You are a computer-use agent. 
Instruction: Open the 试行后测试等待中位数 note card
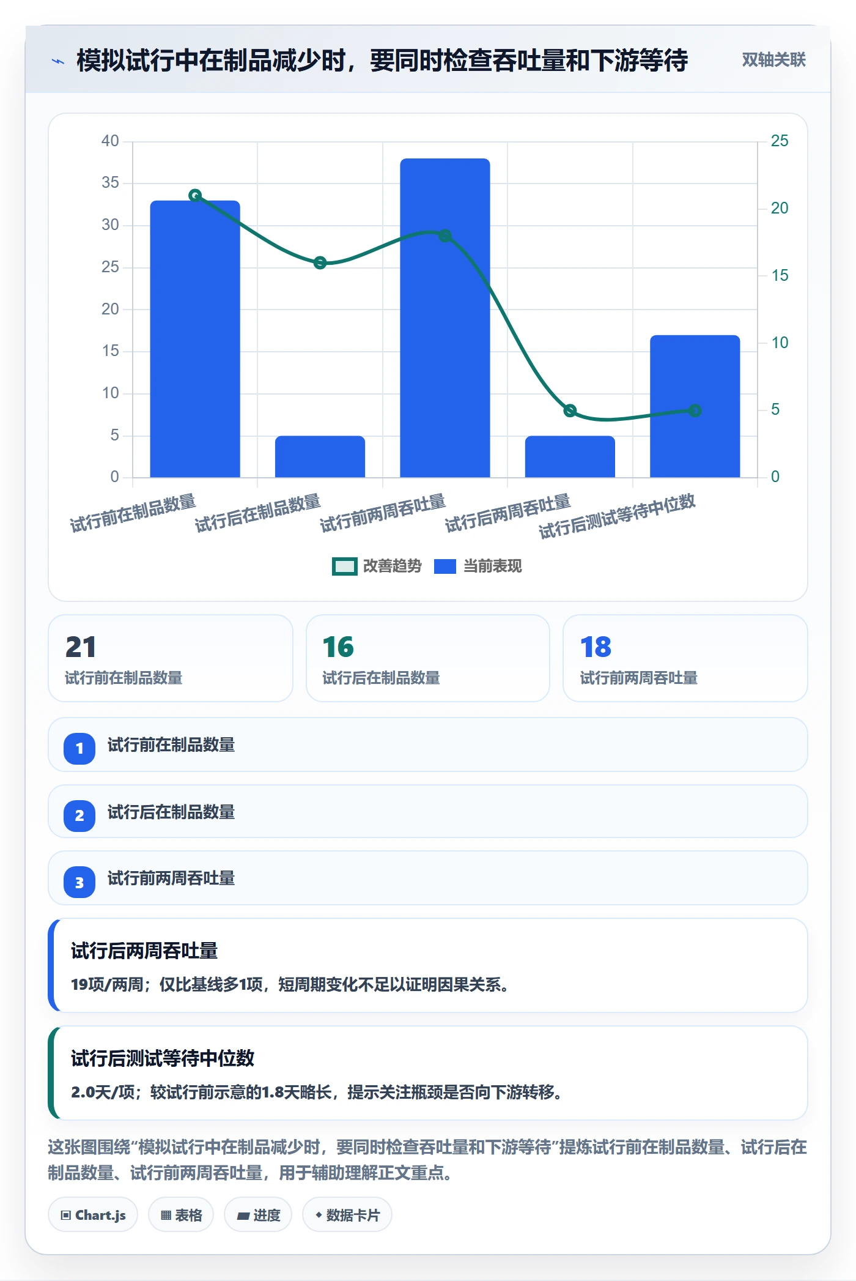pos(428,1073)
